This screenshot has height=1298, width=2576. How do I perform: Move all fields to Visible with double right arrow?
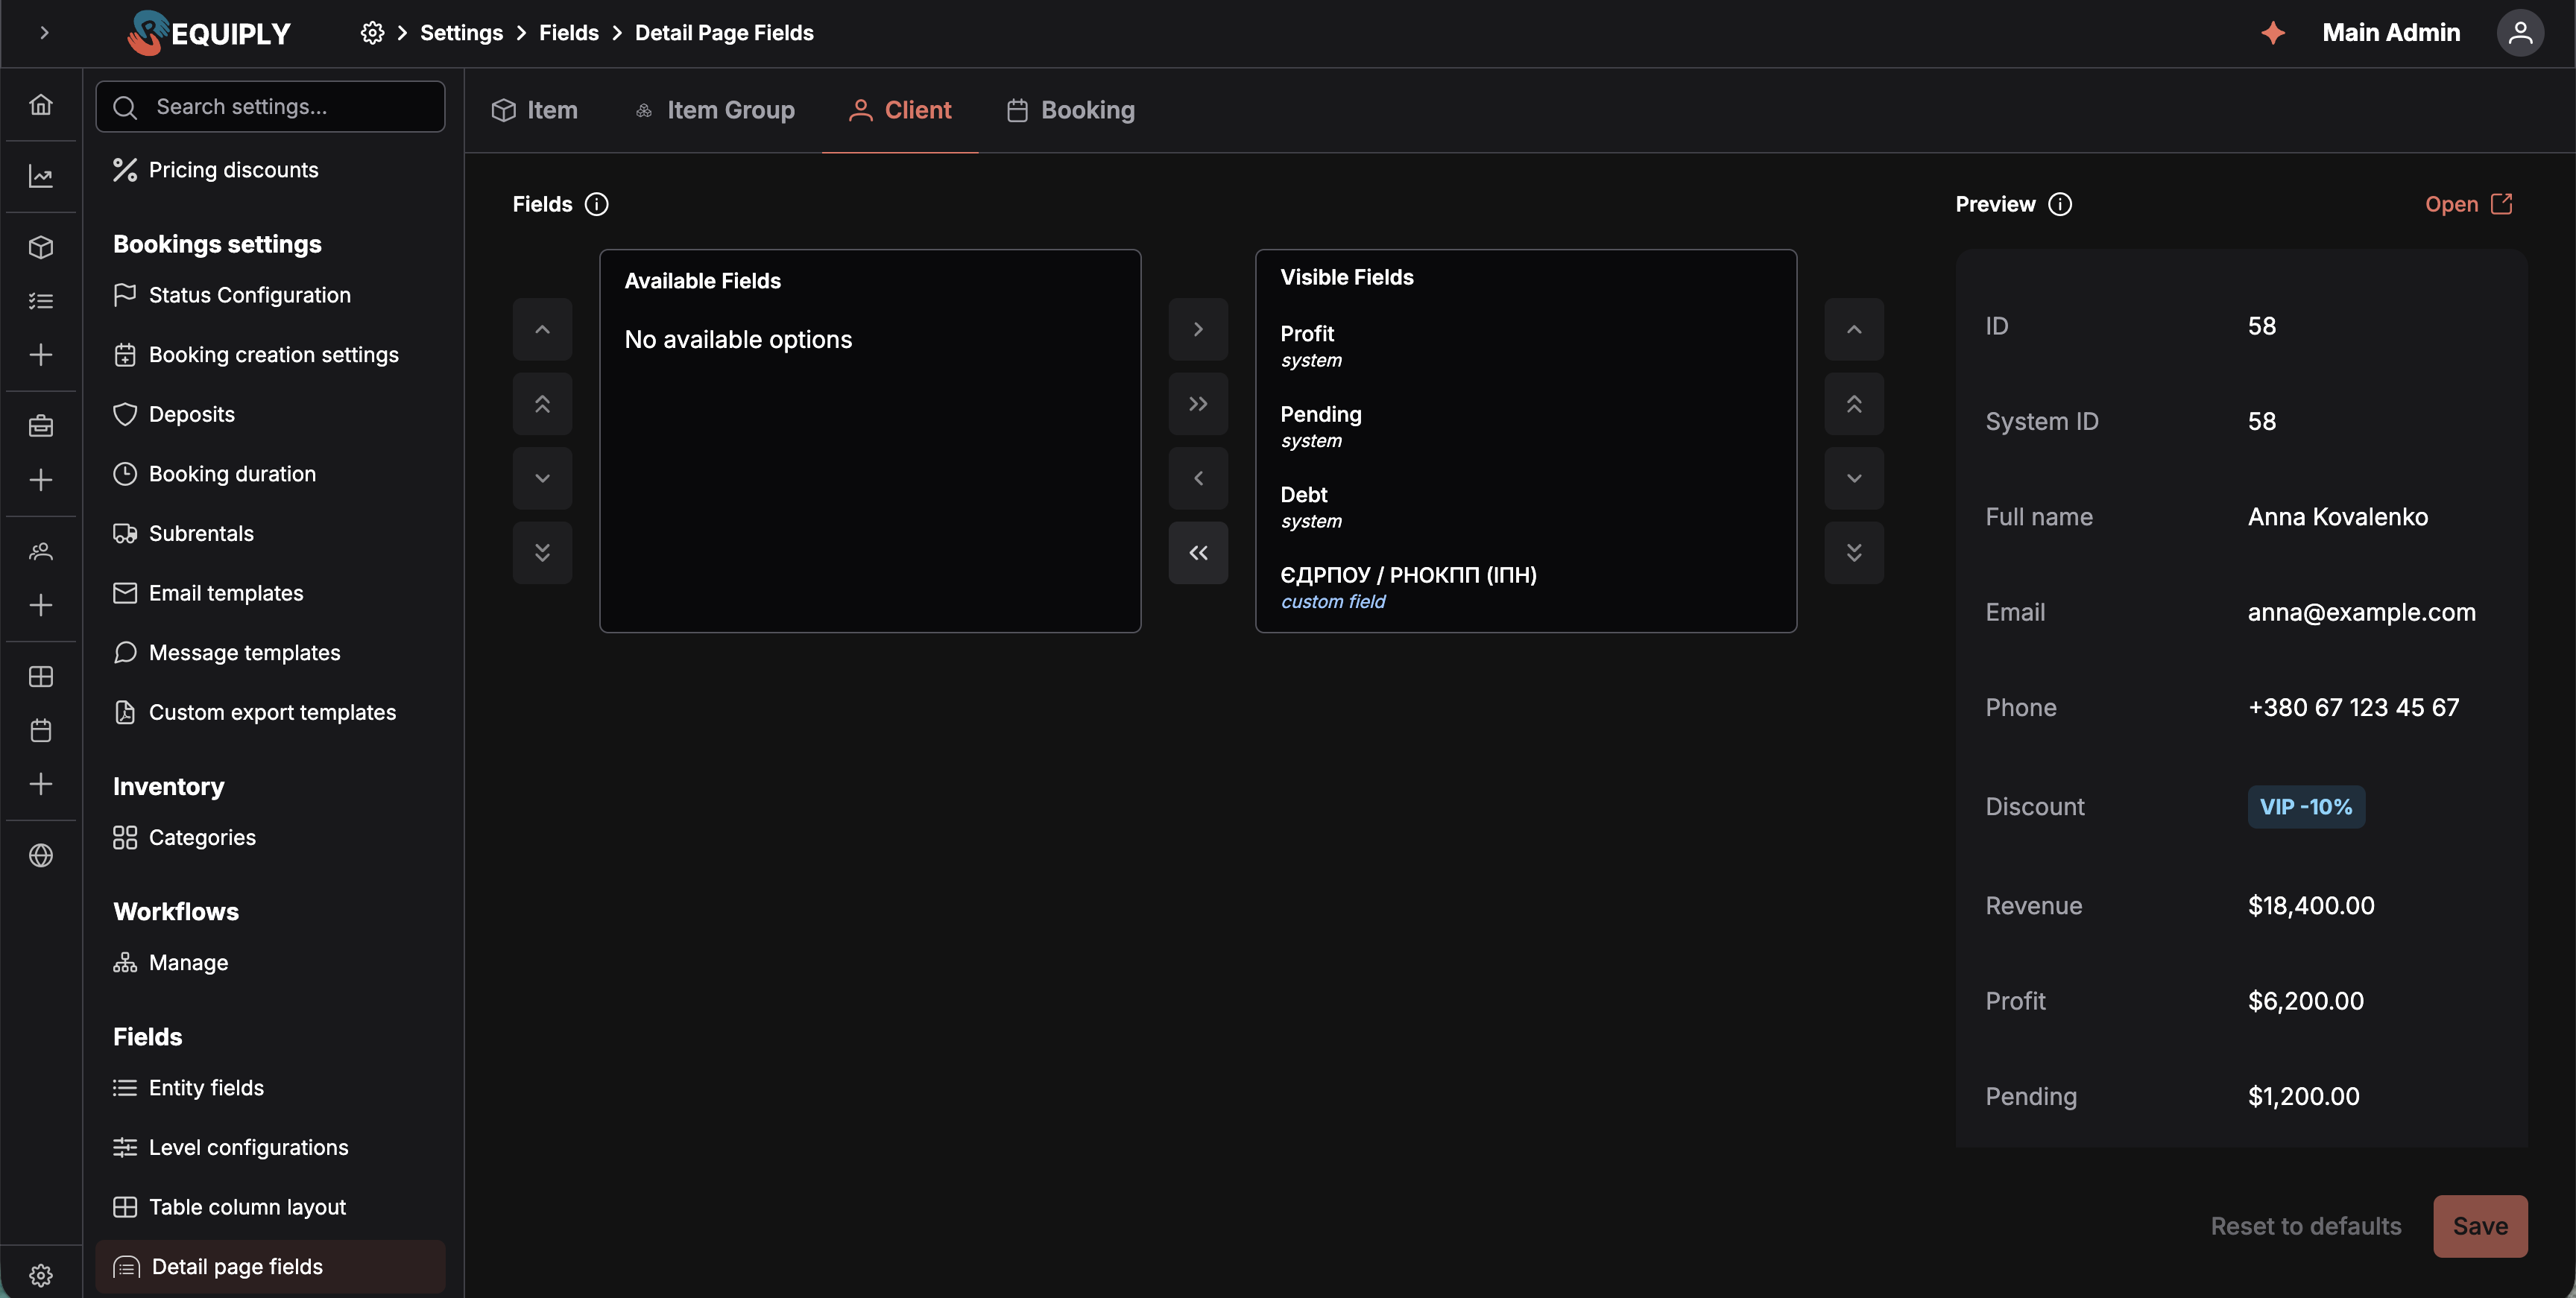point(1198,404)
